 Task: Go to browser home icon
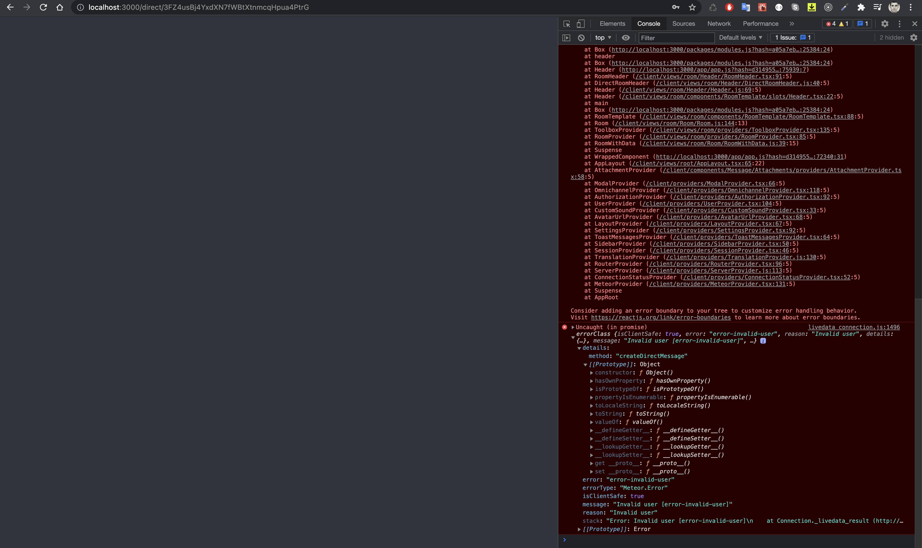click(x=60, y=7)
